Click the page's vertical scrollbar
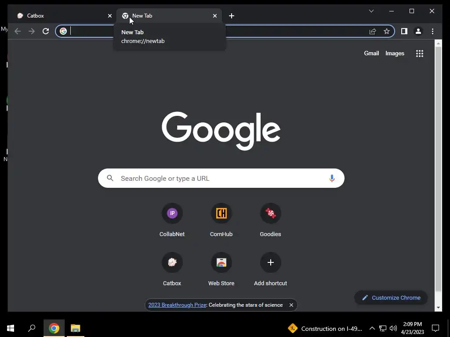This screenshot has width=450, height=337. 438,169
